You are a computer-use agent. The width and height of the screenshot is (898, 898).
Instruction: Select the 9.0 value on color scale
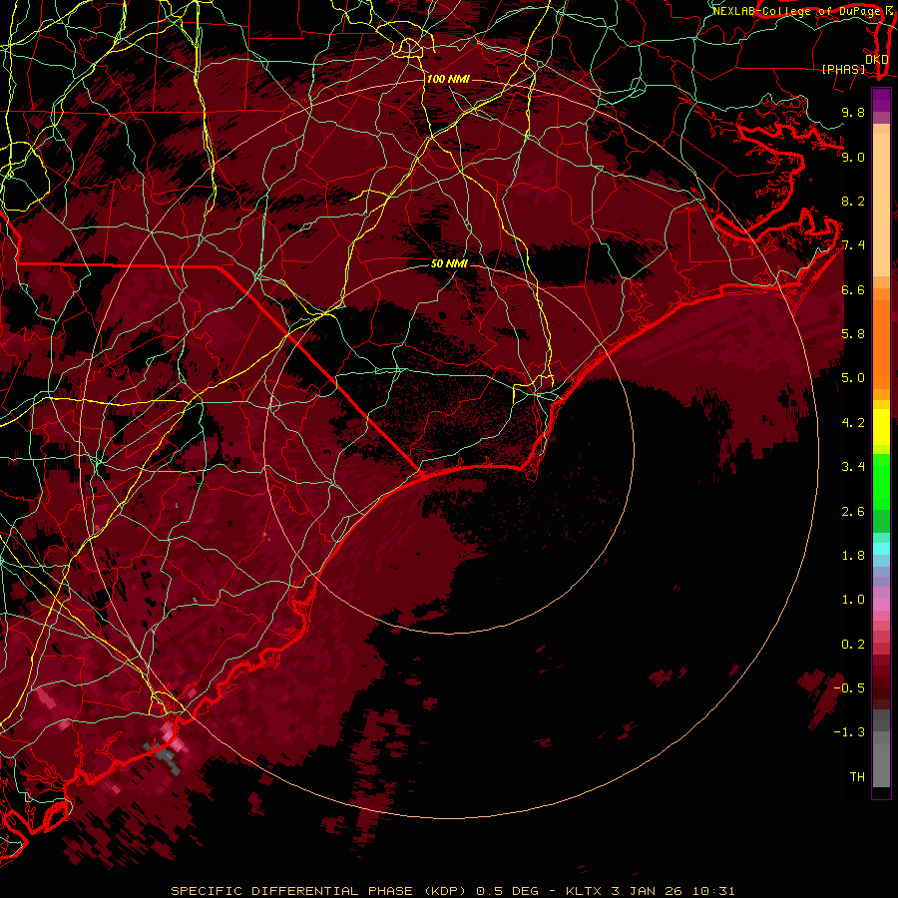(x=853, y=157)
